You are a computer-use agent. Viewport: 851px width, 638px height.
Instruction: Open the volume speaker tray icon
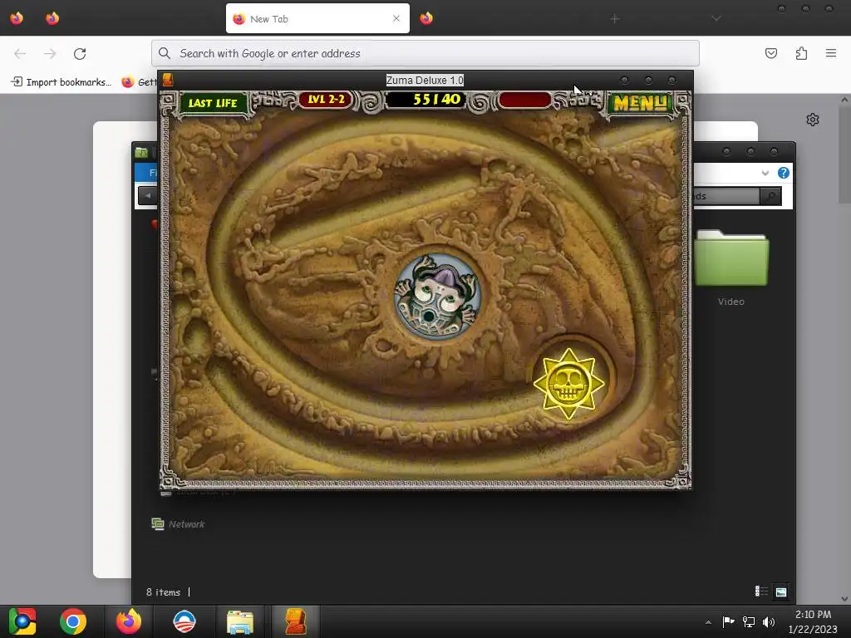tap(769, 621)
